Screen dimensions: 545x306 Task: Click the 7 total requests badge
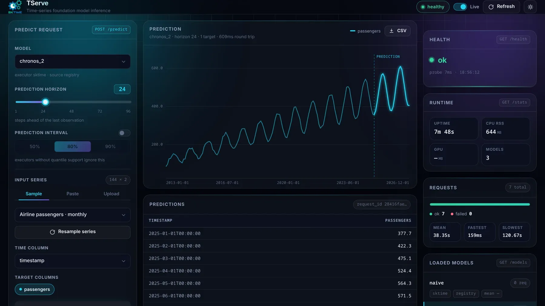point(517,187)
